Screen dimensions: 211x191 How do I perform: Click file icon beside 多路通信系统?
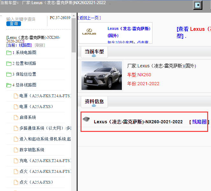pos(16,128)
